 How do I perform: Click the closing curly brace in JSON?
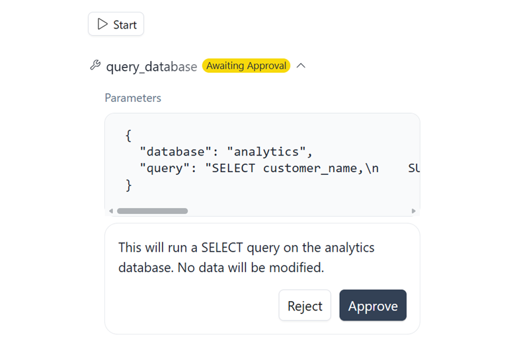128,185
